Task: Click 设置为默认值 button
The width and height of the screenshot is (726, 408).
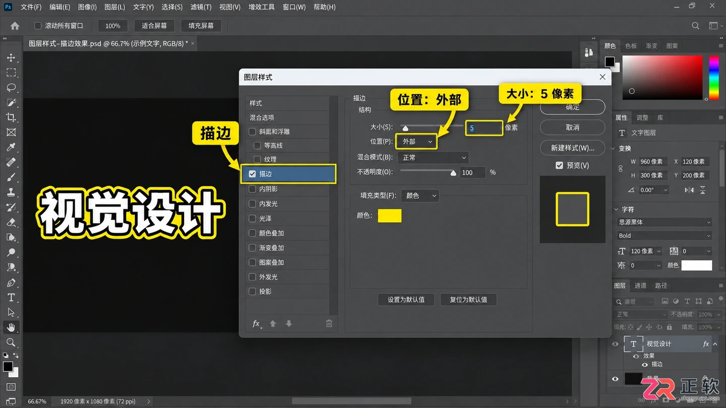Action: [406, 300]
